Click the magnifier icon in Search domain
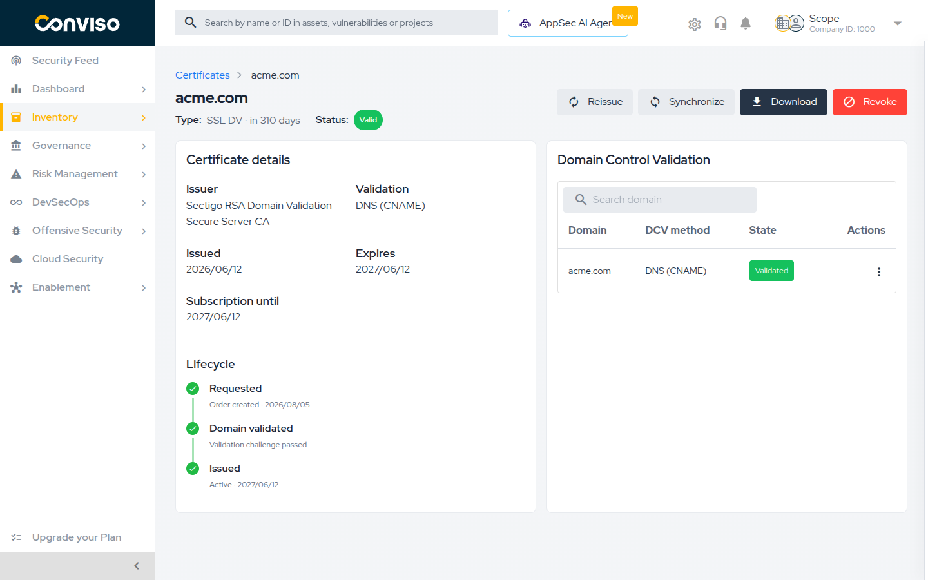928x580 pixels. [x=581, y=200]
